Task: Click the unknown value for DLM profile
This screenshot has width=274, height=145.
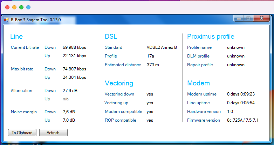Action: [236, 56]
